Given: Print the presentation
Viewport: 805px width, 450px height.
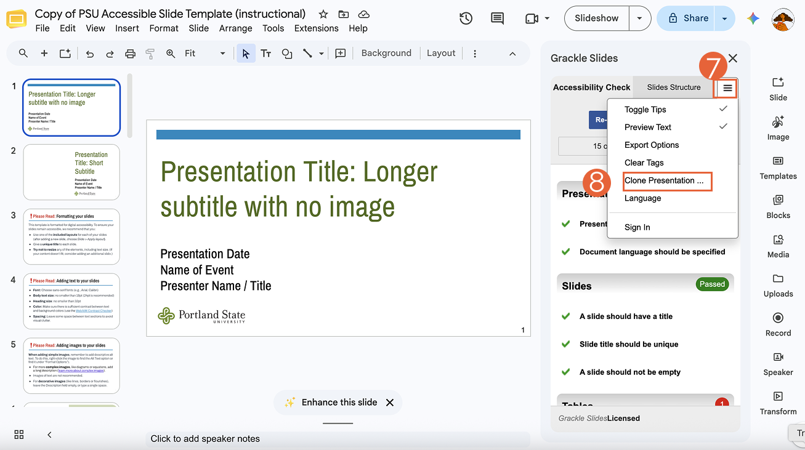Looking at the screenshot, I should point(130,54).
